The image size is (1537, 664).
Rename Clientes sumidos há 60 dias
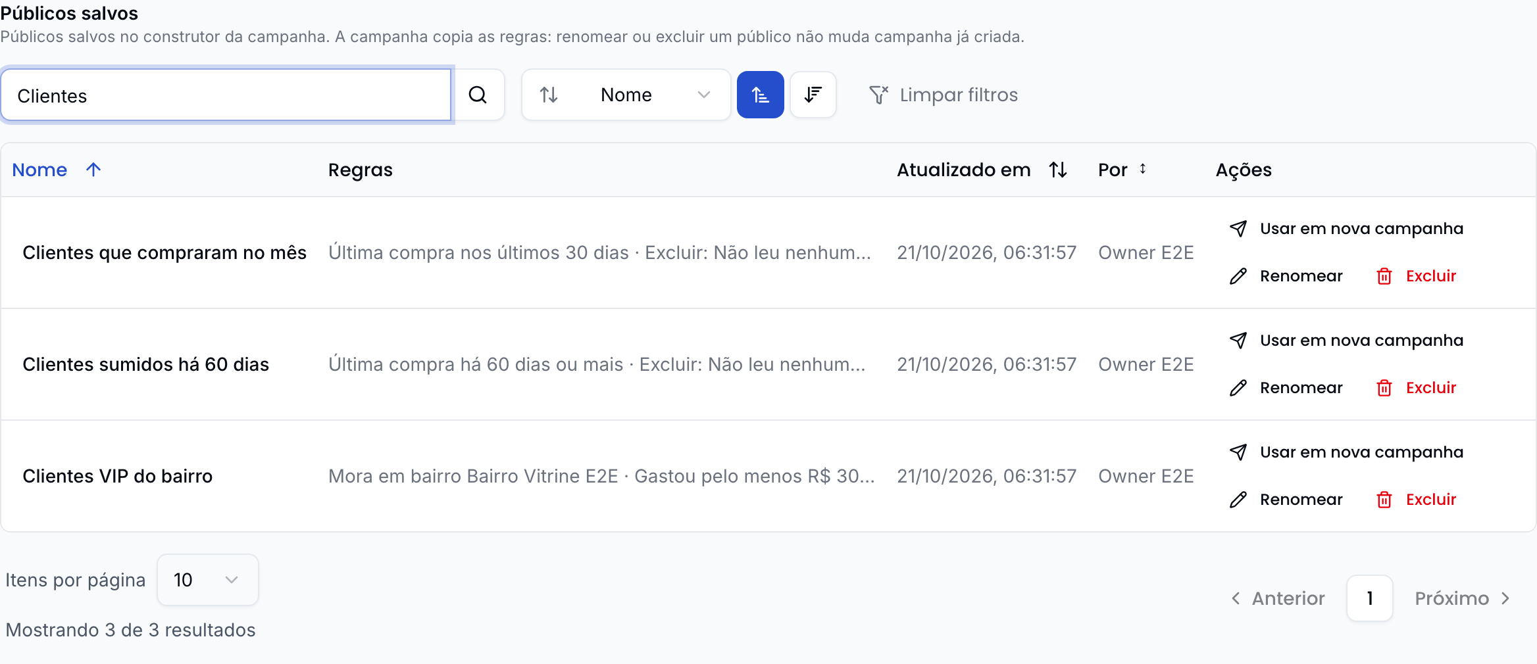1286,388
